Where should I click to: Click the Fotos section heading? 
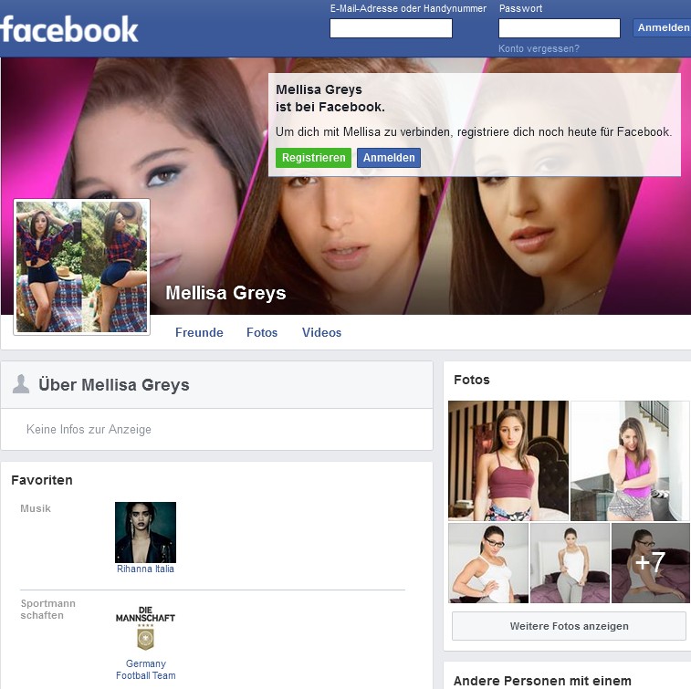pos(472,380)
